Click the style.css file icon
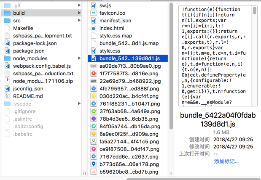Viewport: 261px width, 180px height. 94,50
